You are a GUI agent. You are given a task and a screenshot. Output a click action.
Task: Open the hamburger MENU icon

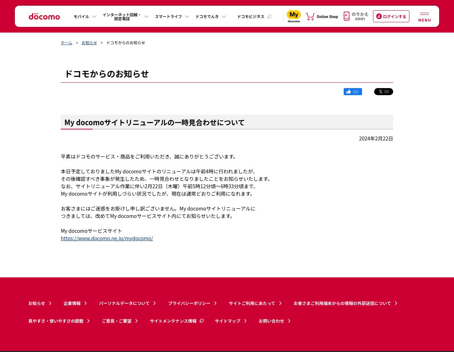[424, 17]
